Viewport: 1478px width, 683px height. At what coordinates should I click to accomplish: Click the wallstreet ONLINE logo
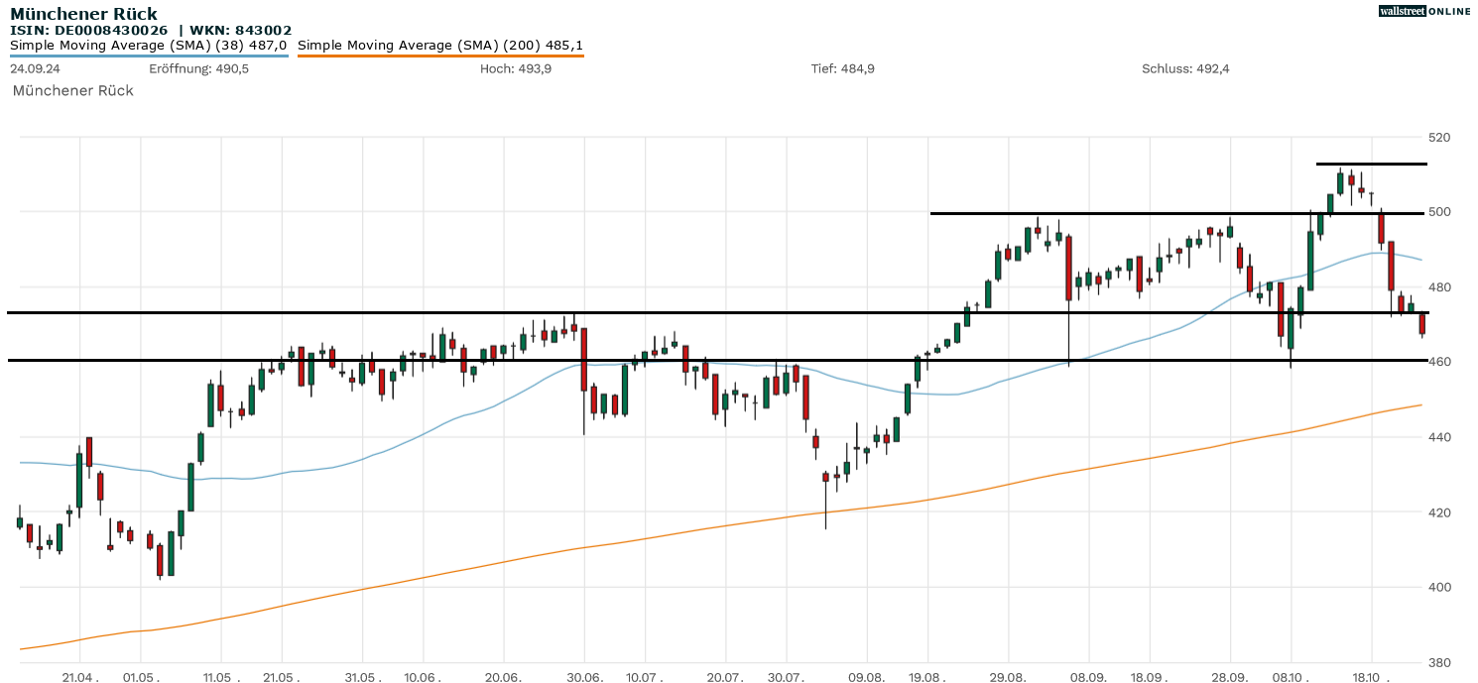coord(1424,11)
